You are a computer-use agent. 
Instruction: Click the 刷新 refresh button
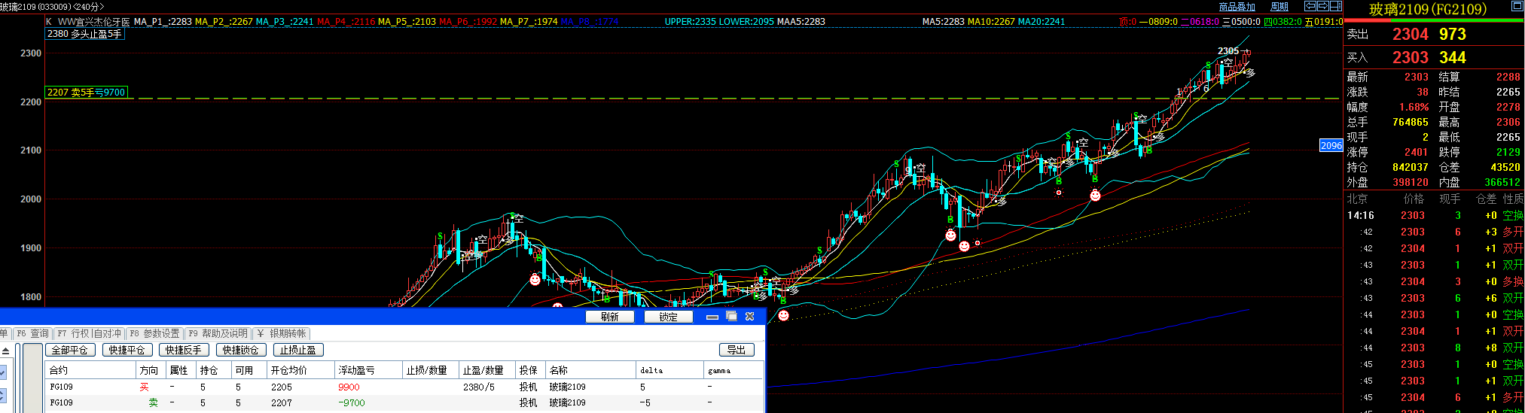click(610, 317)
